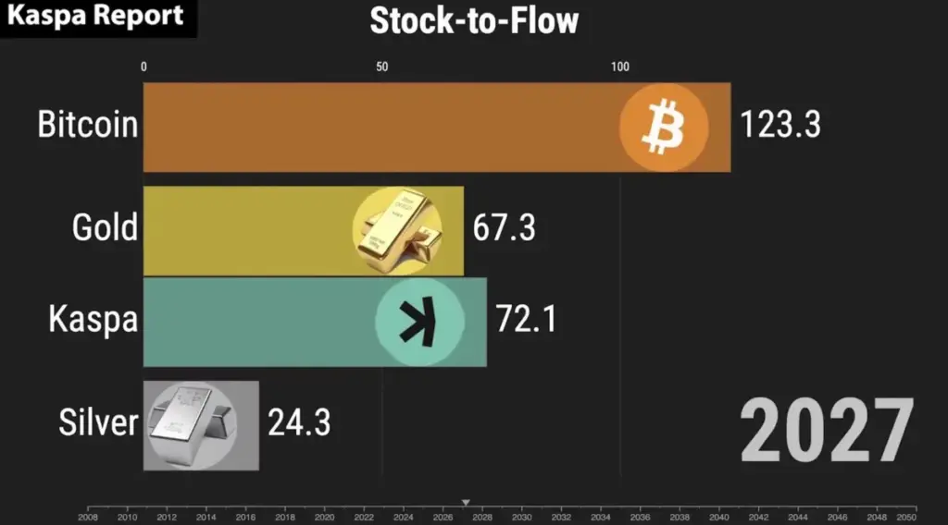Click Silver's 24.3 value
This screenshot has width=948, height=525.
(299, 423)
